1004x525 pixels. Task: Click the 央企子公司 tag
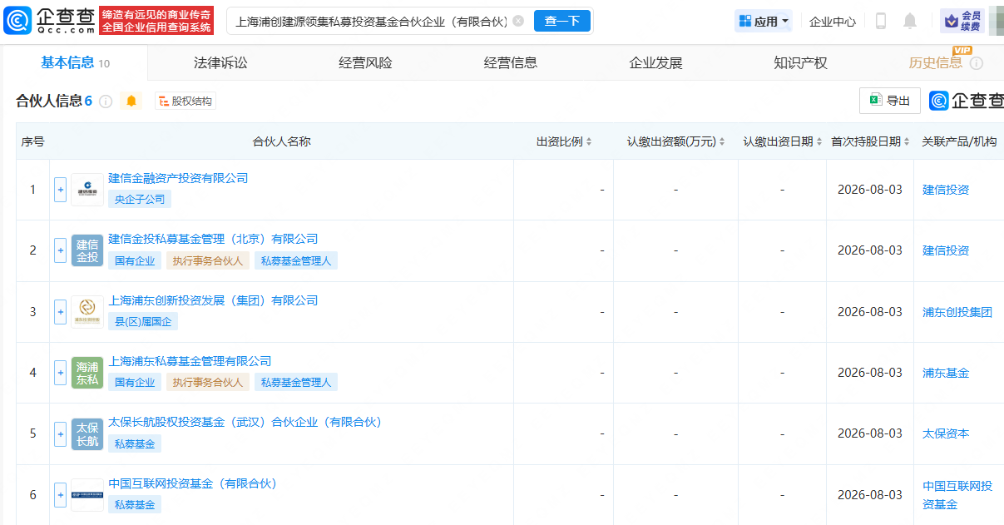coord(140,199)
